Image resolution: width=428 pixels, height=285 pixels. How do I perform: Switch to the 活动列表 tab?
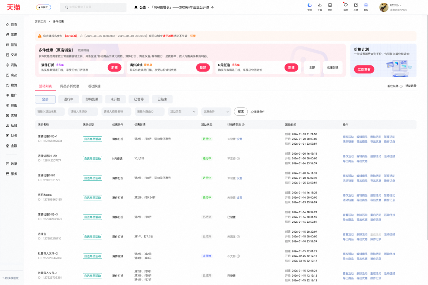click(x=45, y=86)
